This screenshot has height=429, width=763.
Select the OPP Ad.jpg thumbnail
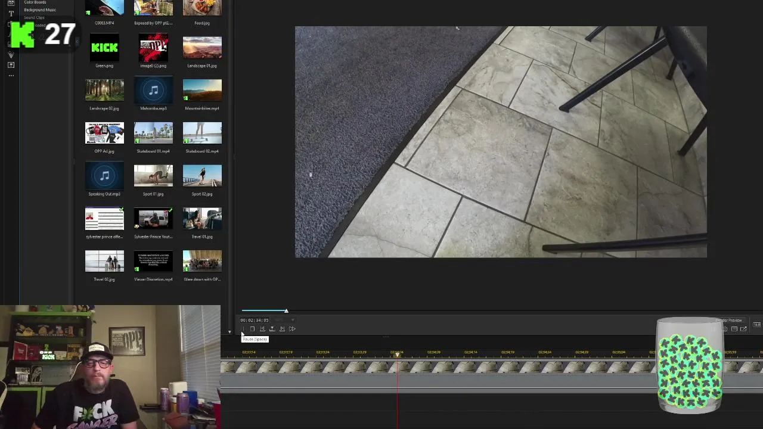[104, 133]
